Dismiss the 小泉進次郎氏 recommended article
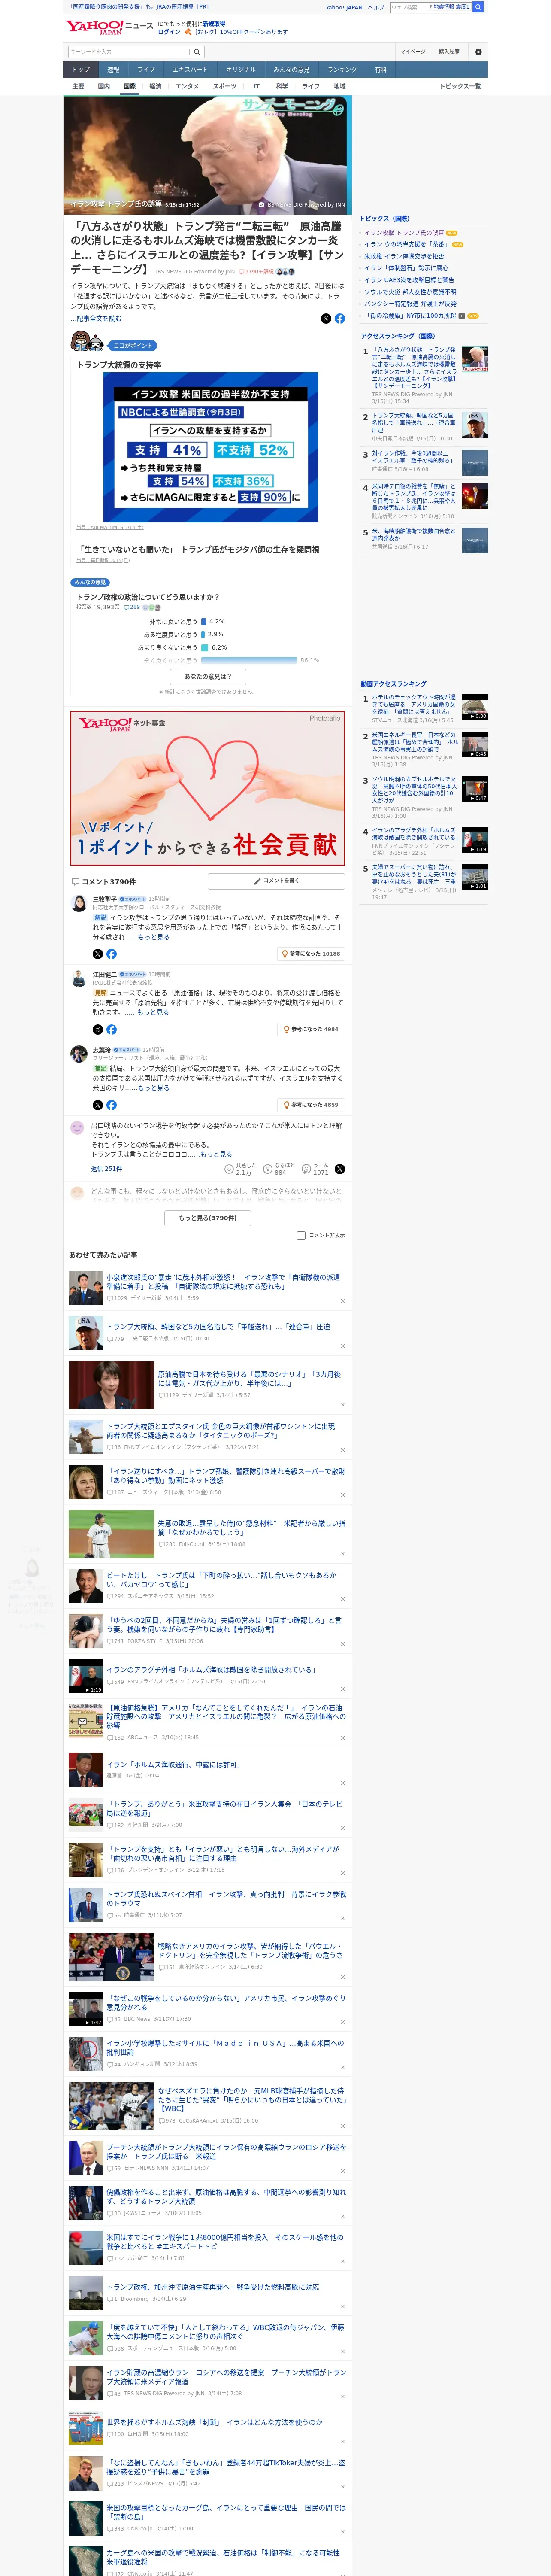The image size is (551, 2576). 343,1301
